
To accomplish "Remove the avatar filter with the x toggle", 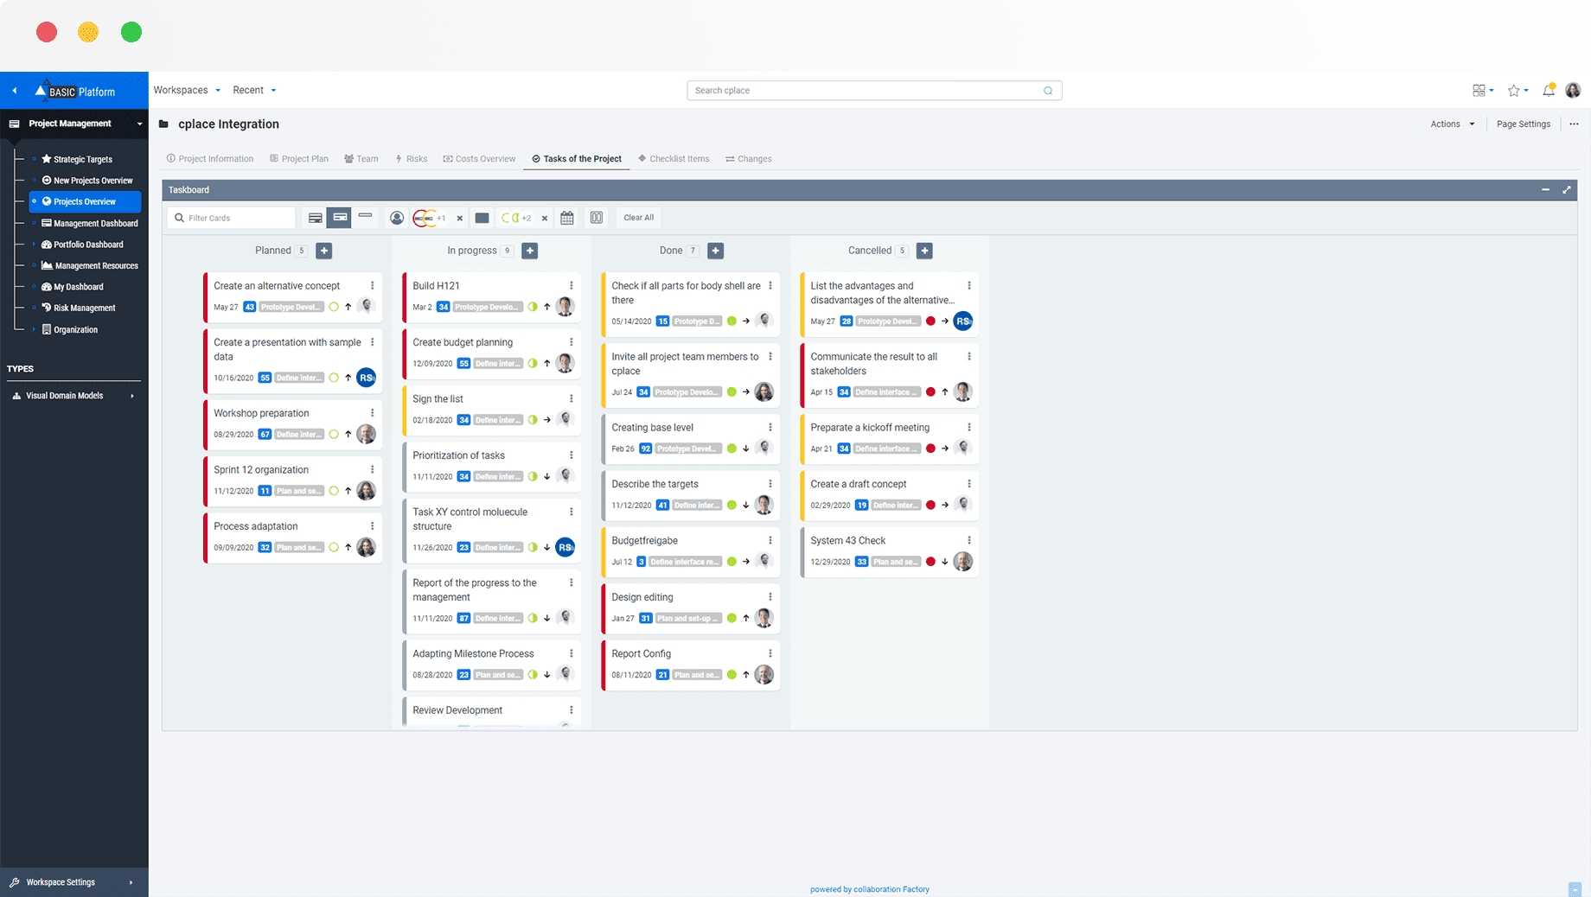I will click(460, 218).
